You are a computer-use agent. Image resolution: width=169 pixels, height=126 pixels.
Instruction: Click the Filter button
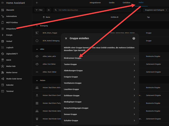pos(39,10)
